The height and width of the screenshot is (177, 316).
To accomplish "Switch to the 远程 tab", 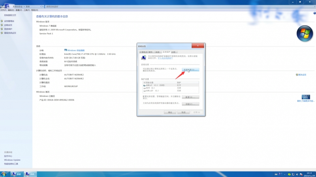I will (173, 52).
